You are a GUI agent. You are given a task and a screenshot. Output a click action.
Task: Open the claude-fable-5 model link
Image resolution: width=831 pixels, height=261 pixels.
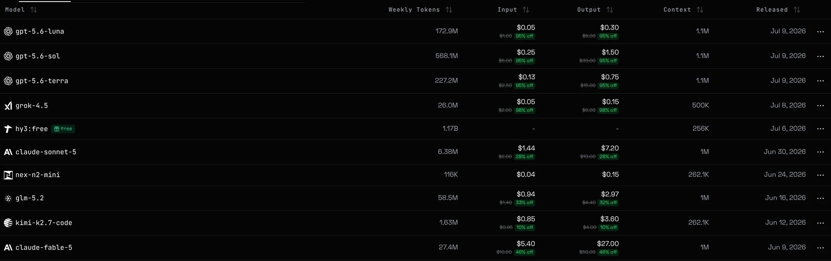coord(44,247)
